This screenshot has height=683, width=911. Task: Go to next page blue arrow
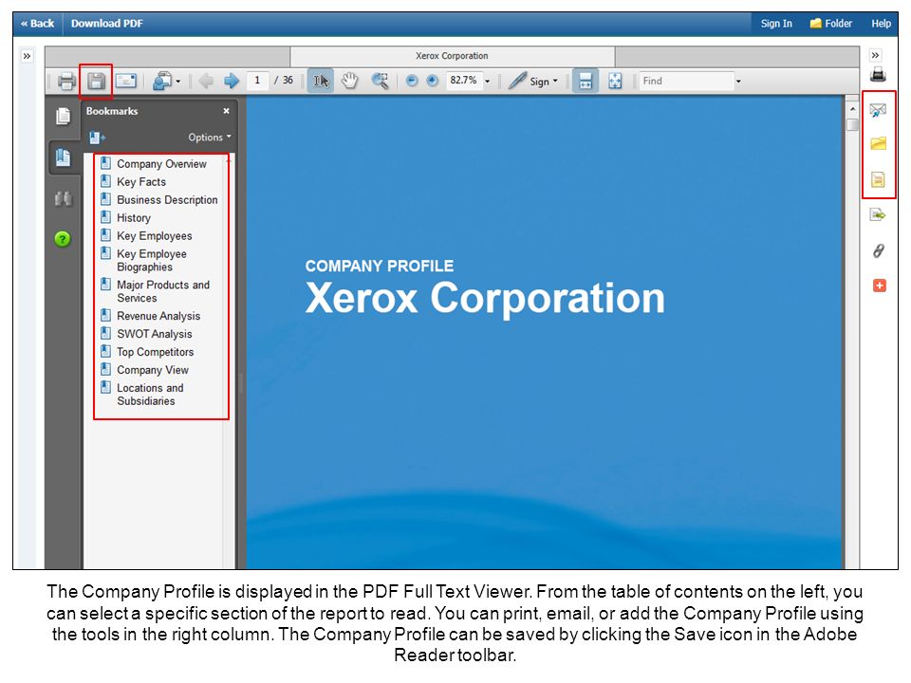point(232,81)
